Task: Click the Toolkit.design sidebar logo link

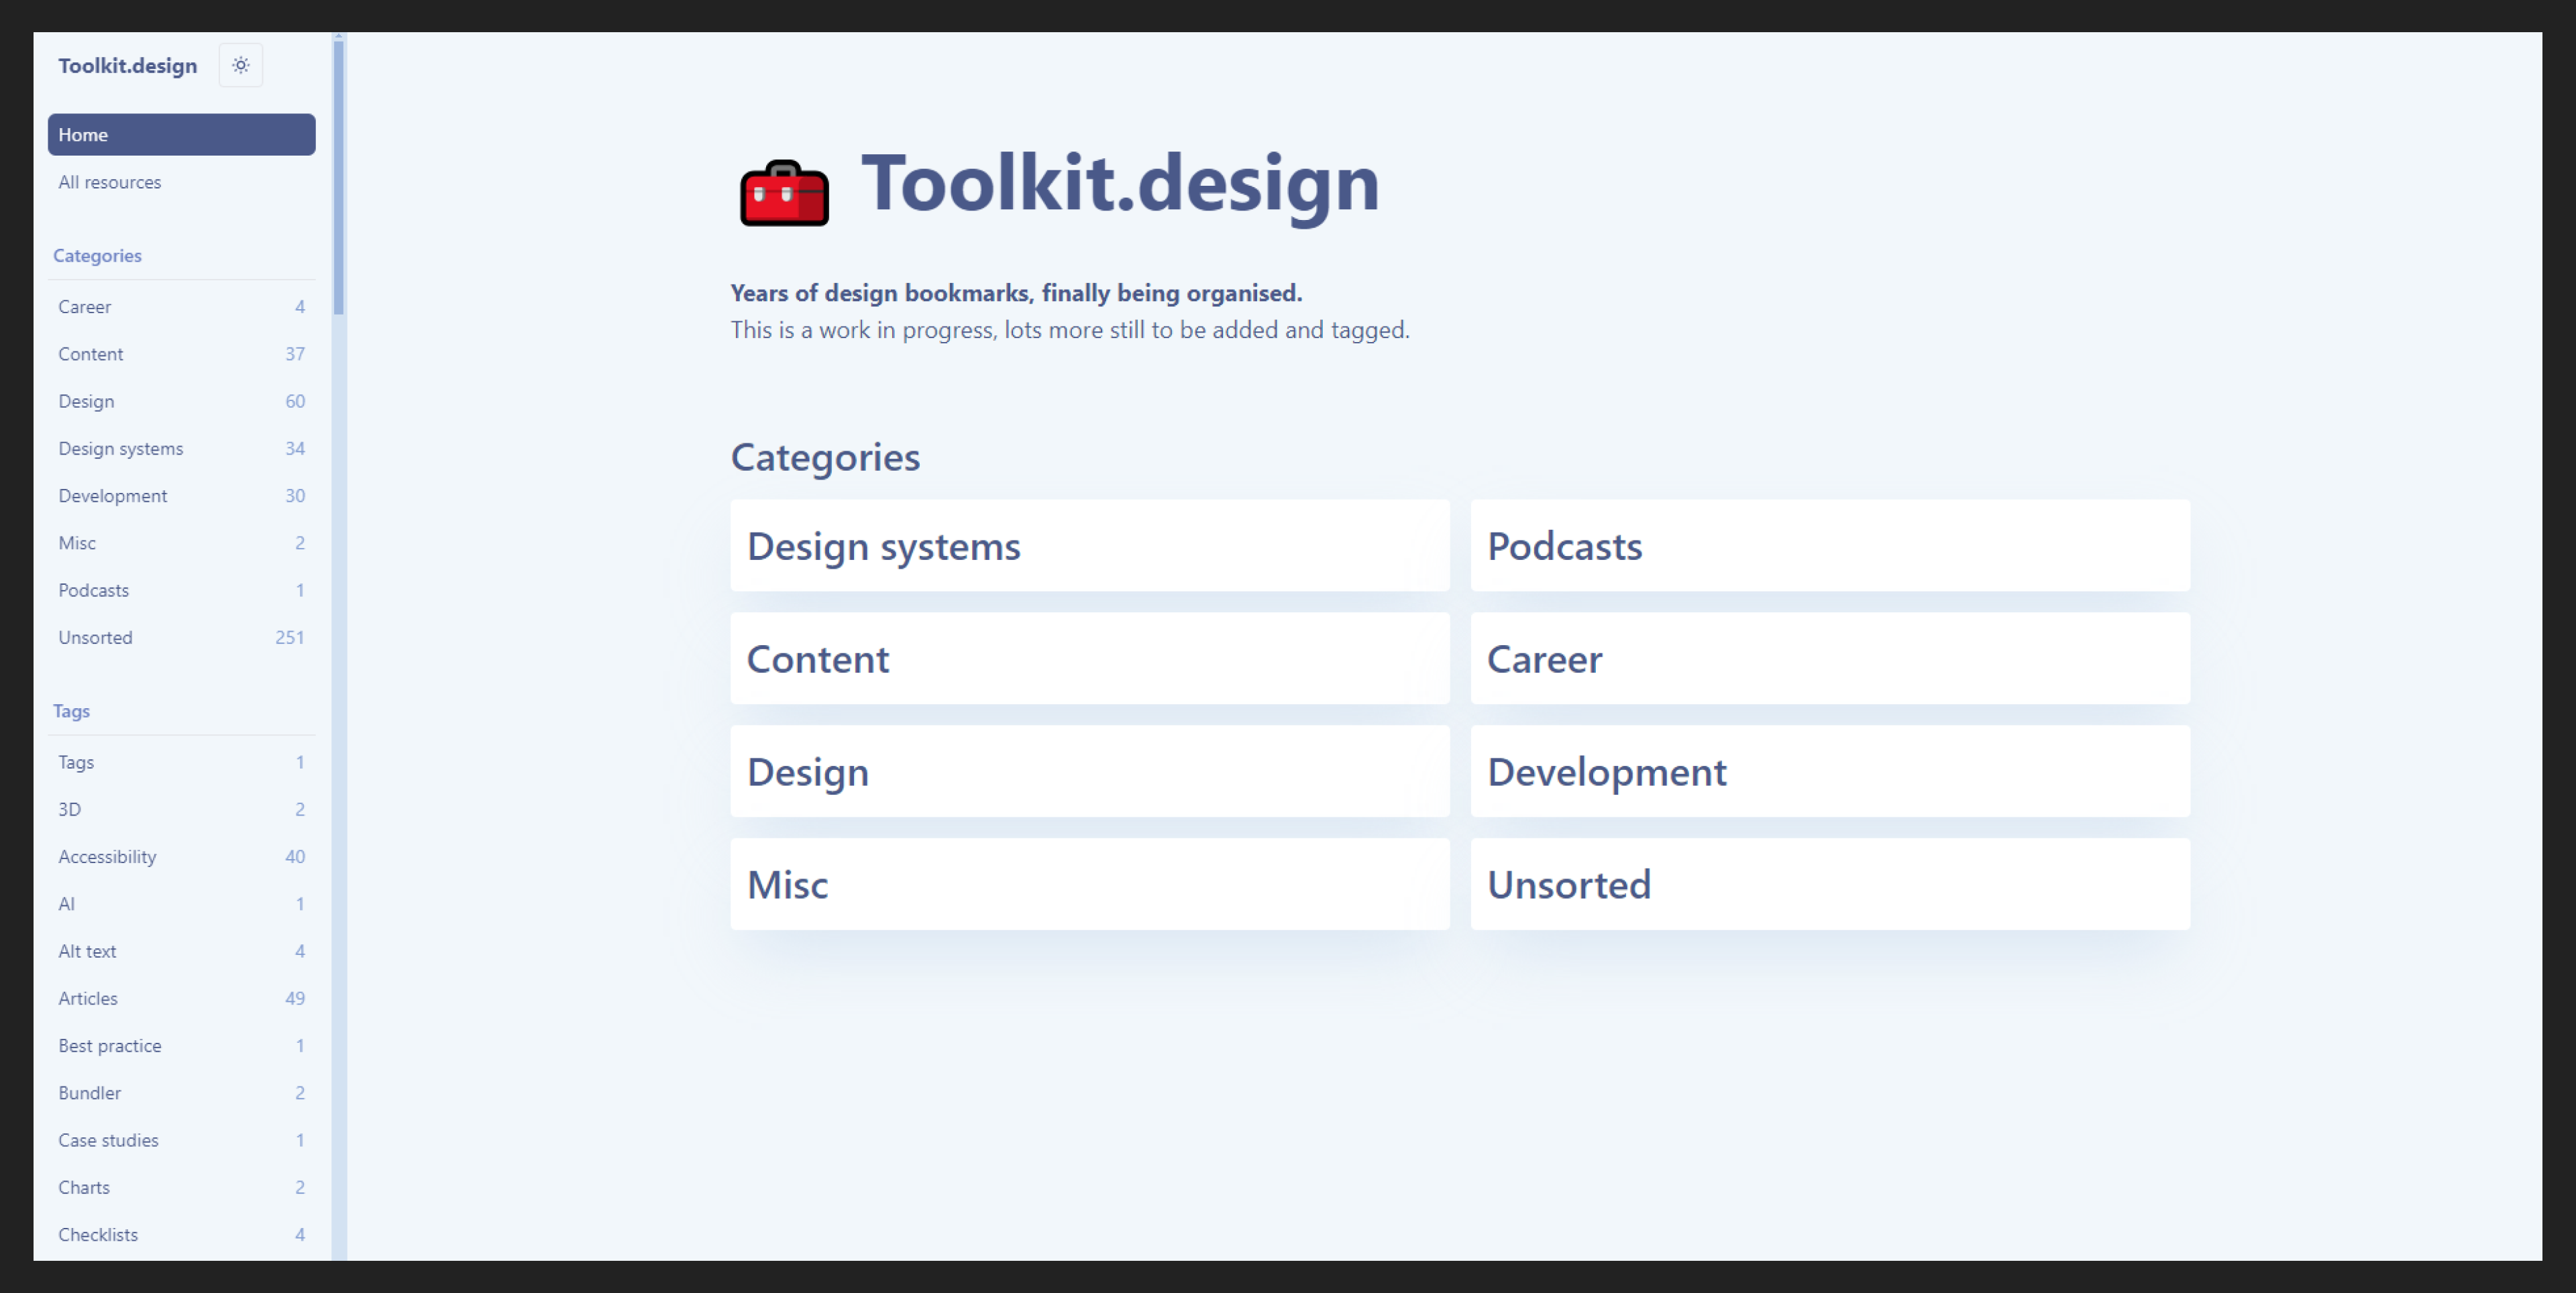Action: (127, 66)
